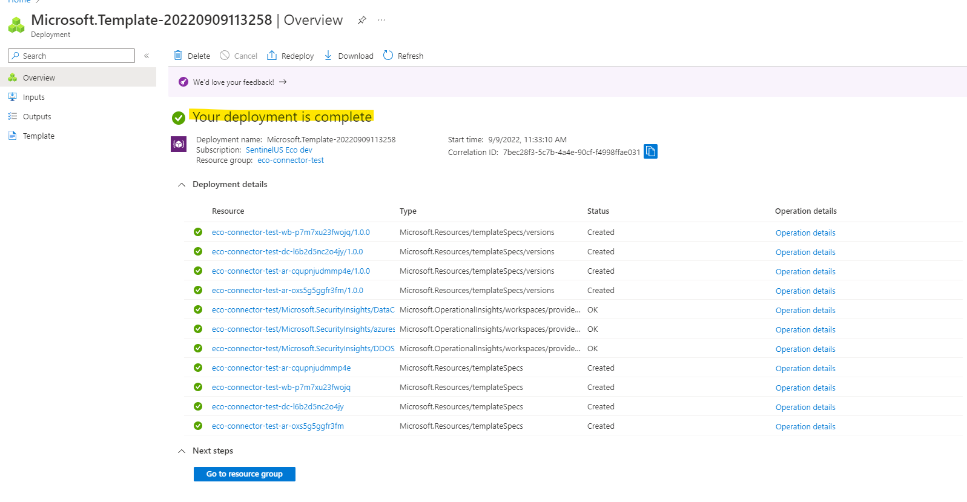Collapse the Next steps section
The width and height of the screenshot is (967, 502).
tap(182, 451)
